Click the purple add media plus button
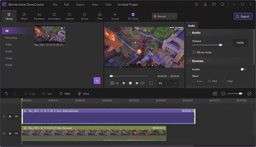 (x=97, y=80)
